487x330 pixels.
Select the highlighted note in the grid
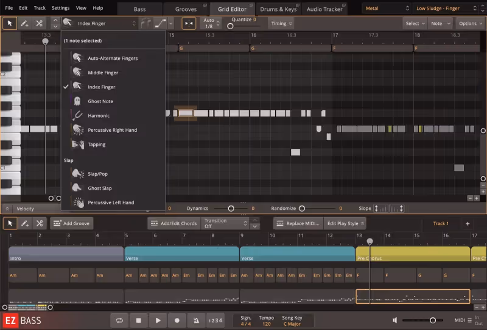[186, 113]
